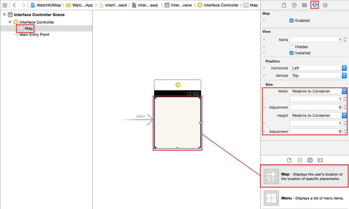
Task: Open the Code Snippet library
Action: tap(300, 160)
